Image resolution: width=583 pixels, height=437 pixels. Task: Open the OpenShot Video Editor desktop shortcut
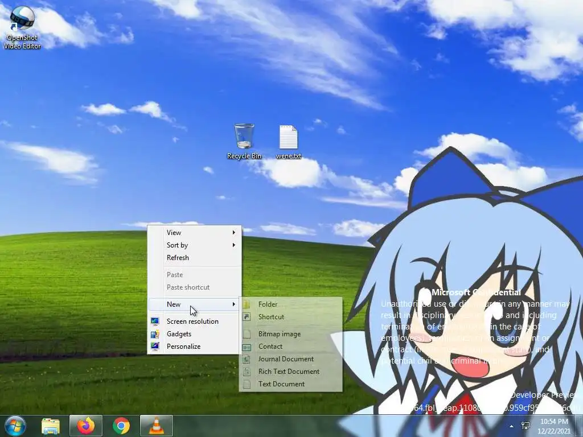22,27
